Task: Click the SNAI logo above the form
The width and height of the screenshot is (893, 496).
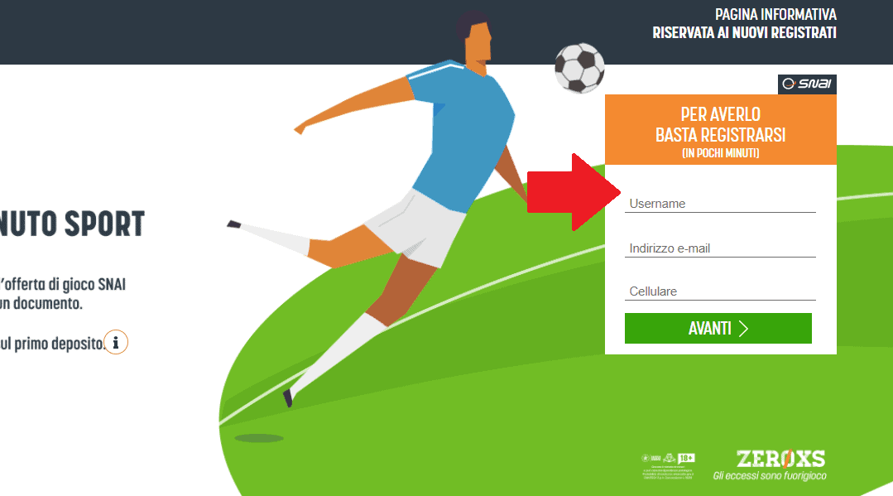Action: coord(807,84)
